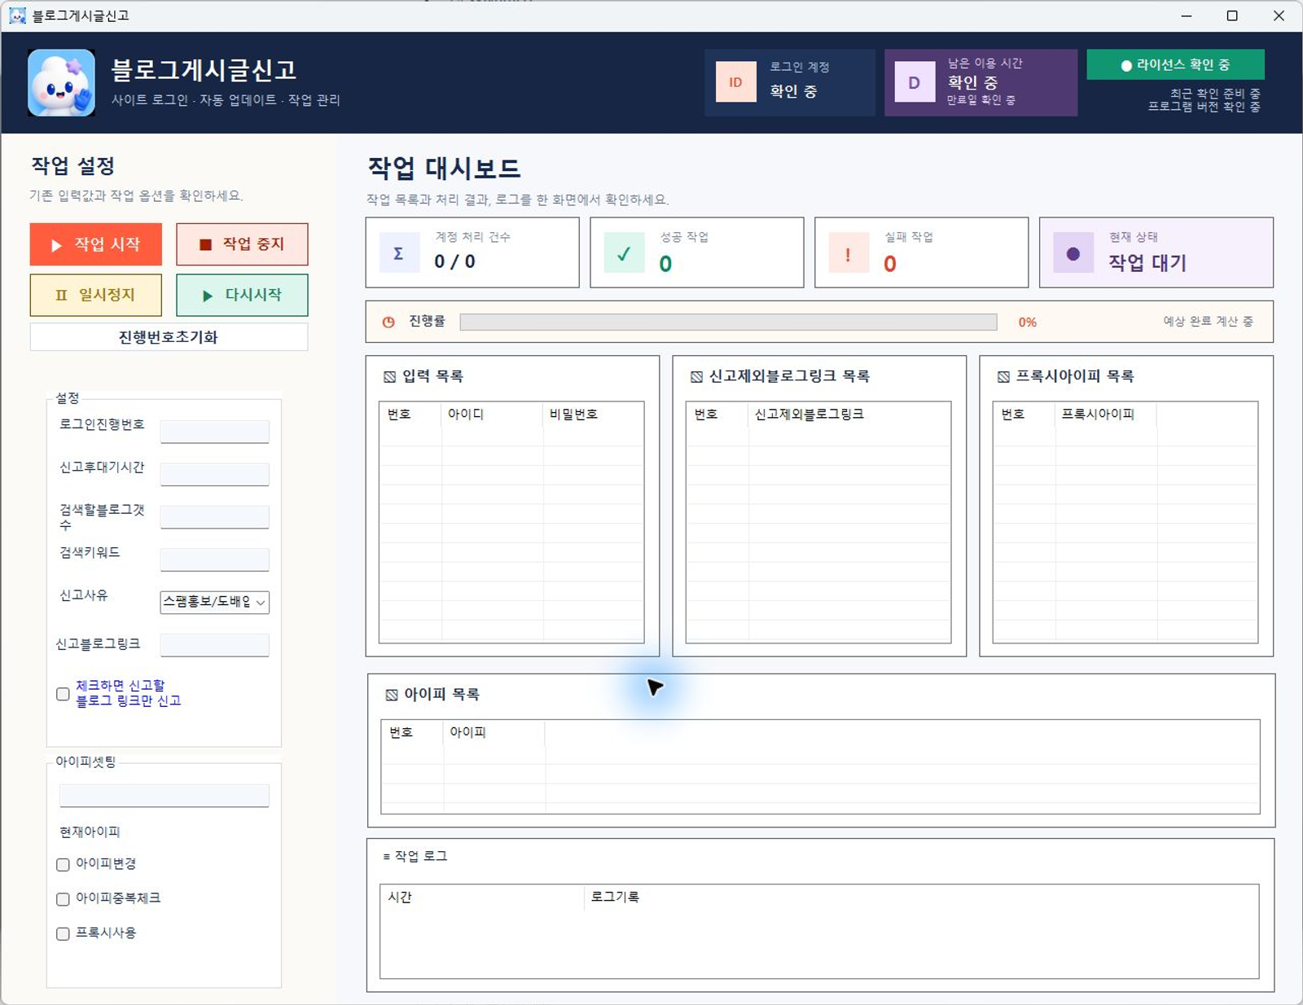Click the 신고제외블로그링크 column header
This screenshot has height=1005, width=1303.
point(849,415)
